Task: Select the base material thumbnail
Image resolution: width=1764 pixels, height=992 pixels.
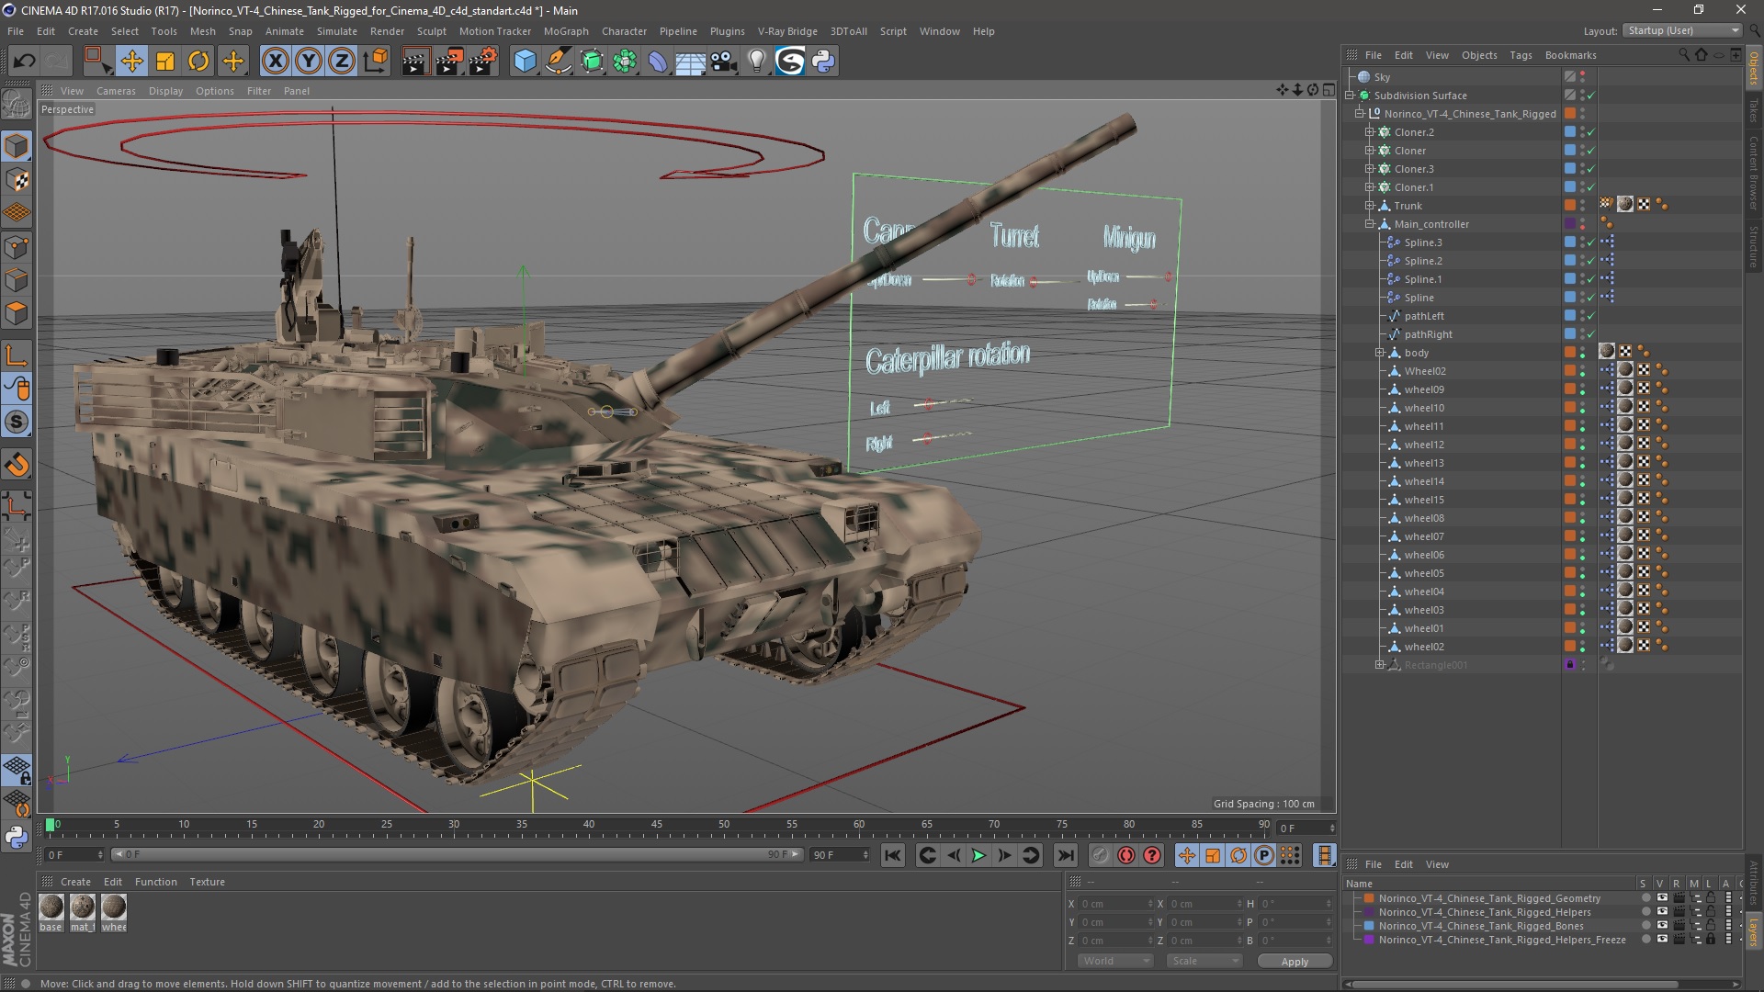Action: pyautogui.click(x=51, y=908)
